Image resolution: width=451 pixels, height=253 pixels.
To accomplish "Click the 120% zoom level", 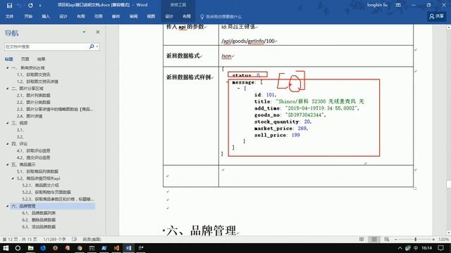I will tap(443, 239).
